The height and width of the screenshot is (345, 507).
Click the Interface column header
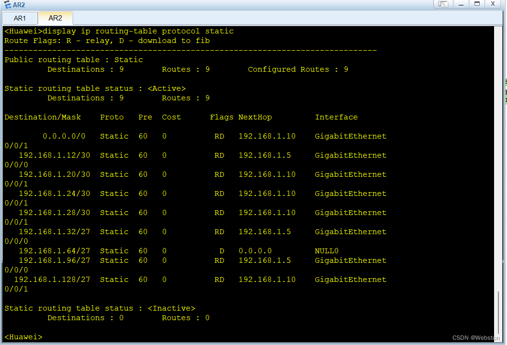click(336, 117)
